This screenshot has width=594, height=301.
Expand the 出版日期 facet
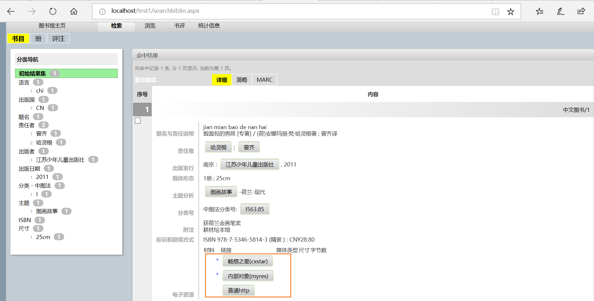tap(29, 168)
